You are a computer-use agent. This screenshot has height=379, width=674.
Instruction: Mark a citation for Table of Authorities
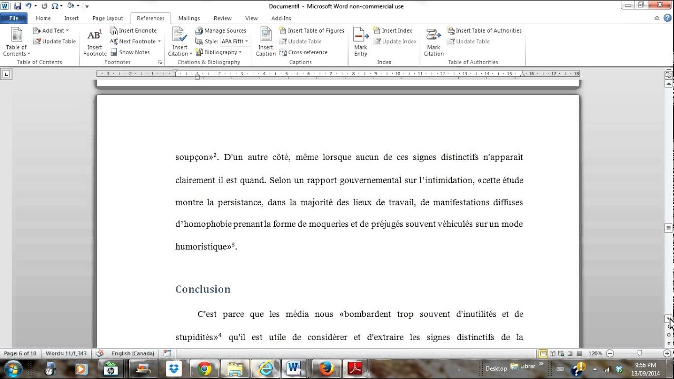click(x=433, y=42)
